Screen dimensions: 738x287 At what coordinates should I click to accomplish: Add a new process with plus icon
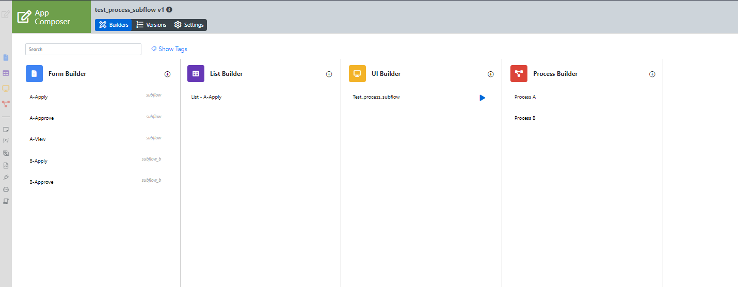[652, 74]
